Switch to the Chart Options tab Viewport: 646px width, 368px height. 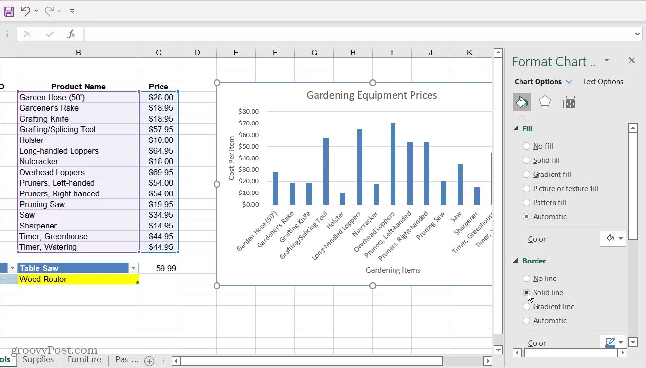[x=538, y=82]
